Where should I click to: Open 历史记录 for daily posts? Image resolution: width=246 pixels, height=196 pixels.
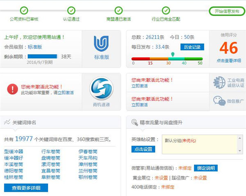(x=192, y=47)
